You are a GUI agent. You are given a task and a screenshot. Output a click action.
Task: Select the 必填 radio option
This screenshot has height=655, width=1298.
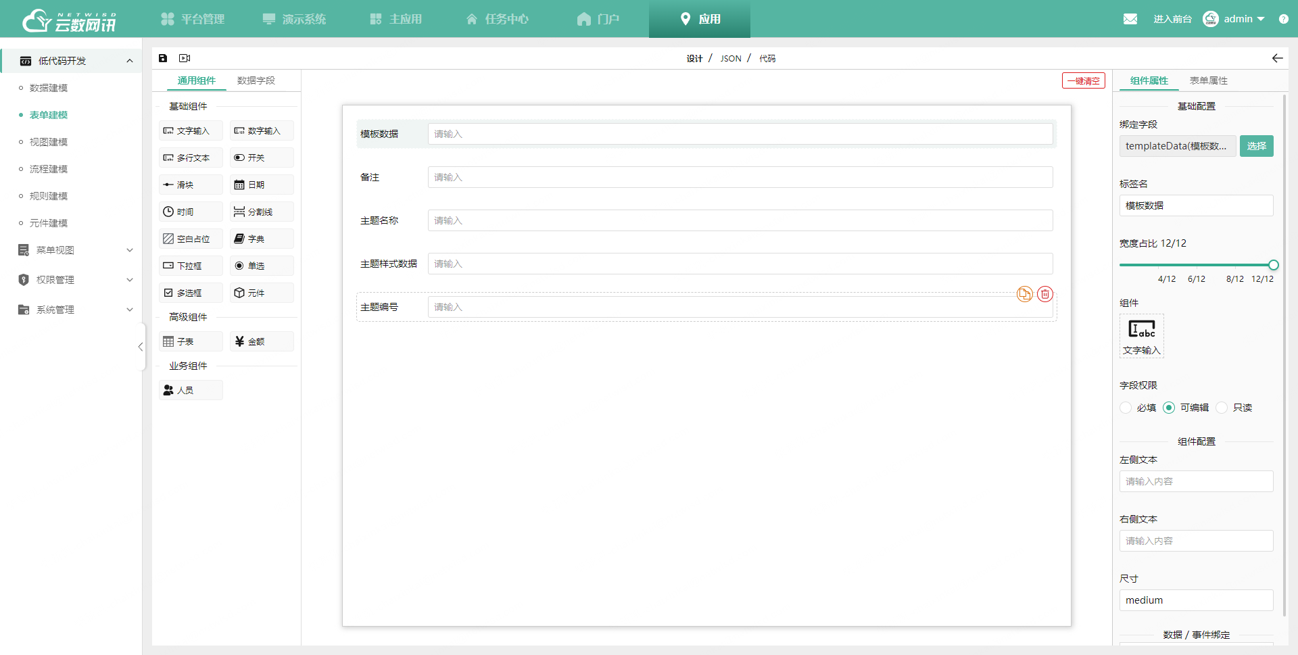(1126, 408)
